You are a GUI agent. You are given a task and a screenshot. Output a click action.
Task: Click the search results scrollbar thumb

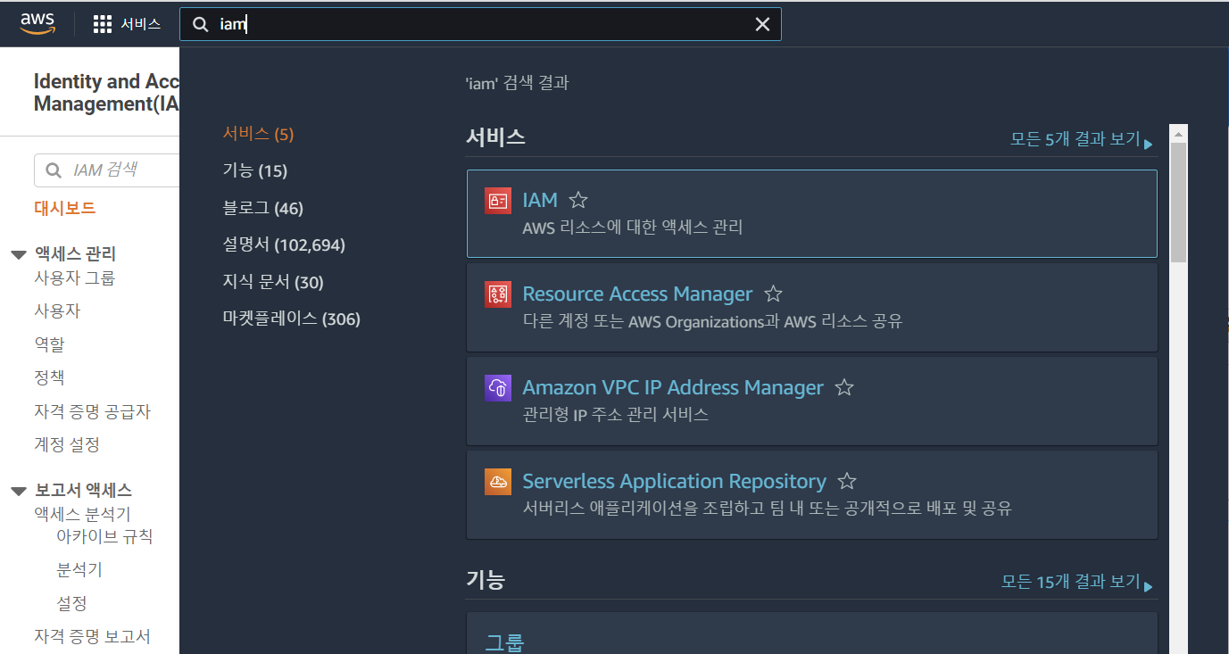(x=1178, y=202)
